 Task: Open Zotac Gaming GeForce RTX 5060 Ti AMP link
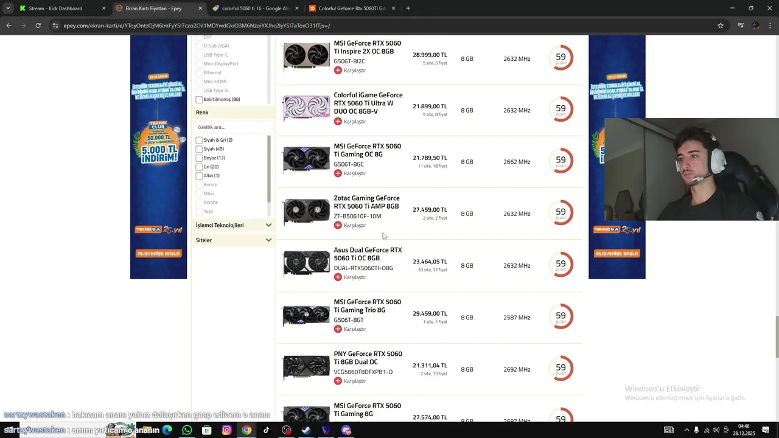tap(367, 202)
